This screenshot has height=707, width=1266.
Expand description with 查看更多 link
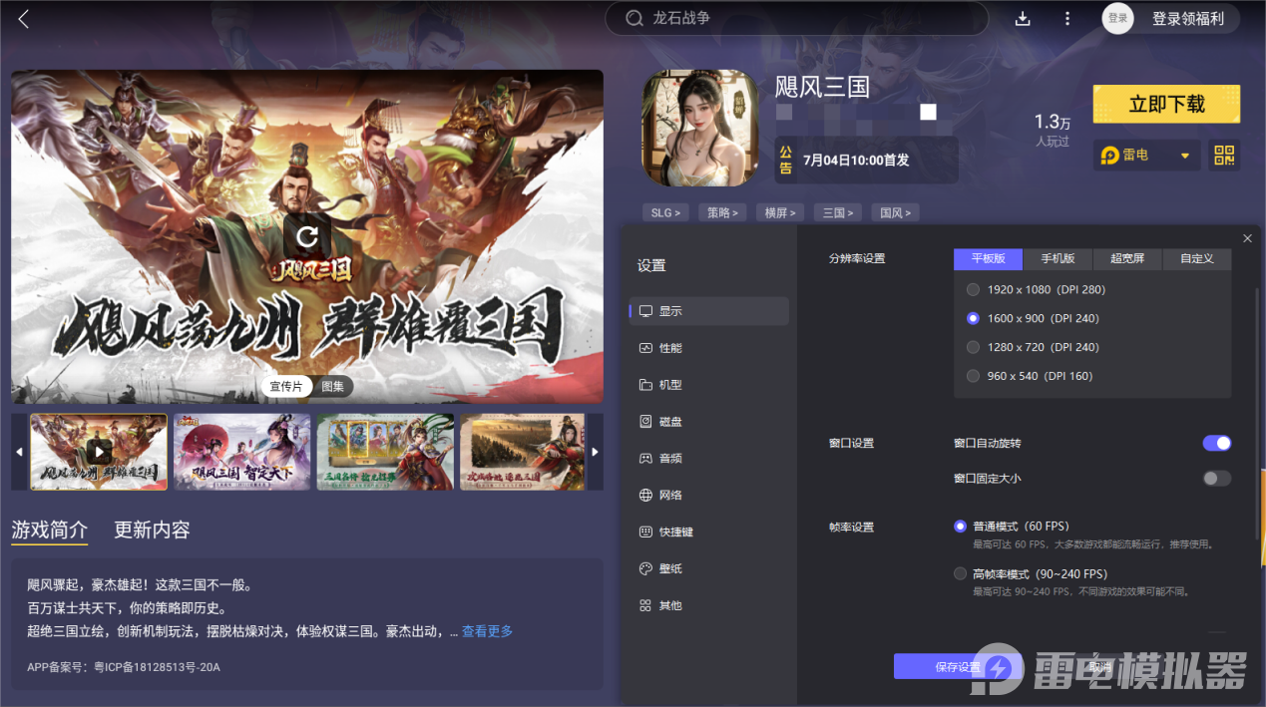487,631
